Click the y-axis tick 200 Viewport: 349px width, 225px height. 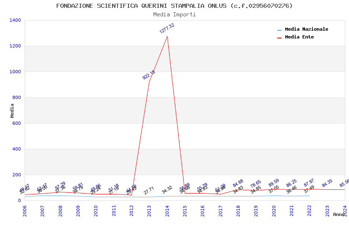click(x=16, y=175)
